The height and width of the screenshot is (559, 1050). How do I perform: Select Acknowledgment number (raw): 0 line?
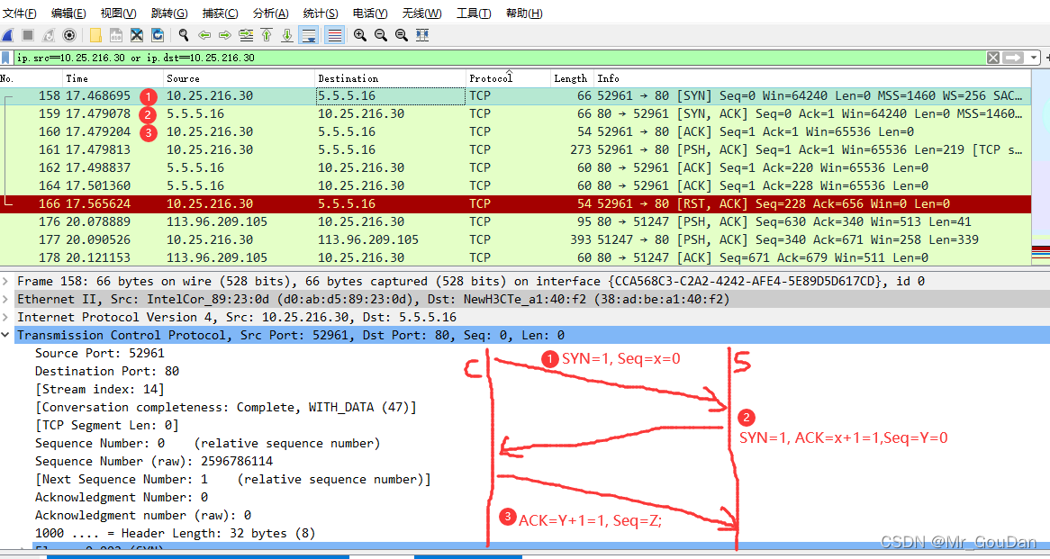point(143,516)
